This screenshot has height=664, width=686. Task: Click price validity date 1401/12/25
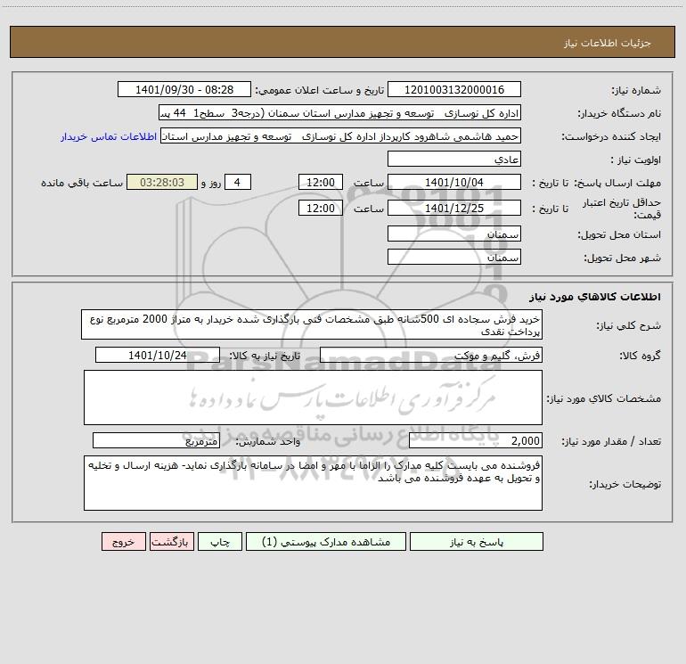(x=454, y=208)
